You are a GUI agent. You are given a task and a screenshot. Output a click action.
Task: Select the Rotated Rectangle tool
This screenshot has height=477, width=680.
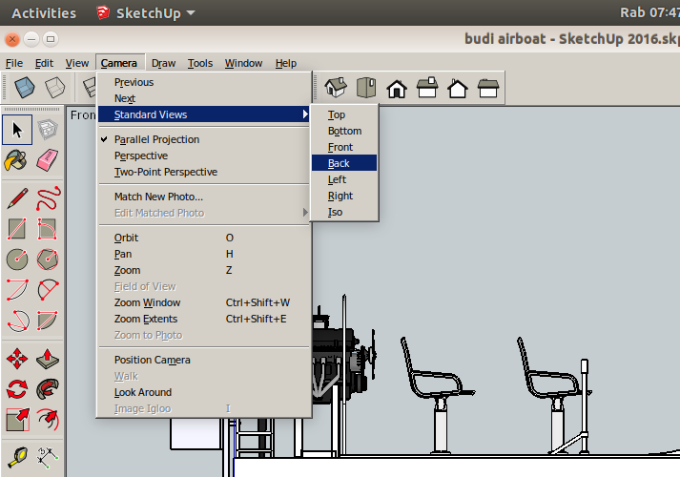pos(48,229)
